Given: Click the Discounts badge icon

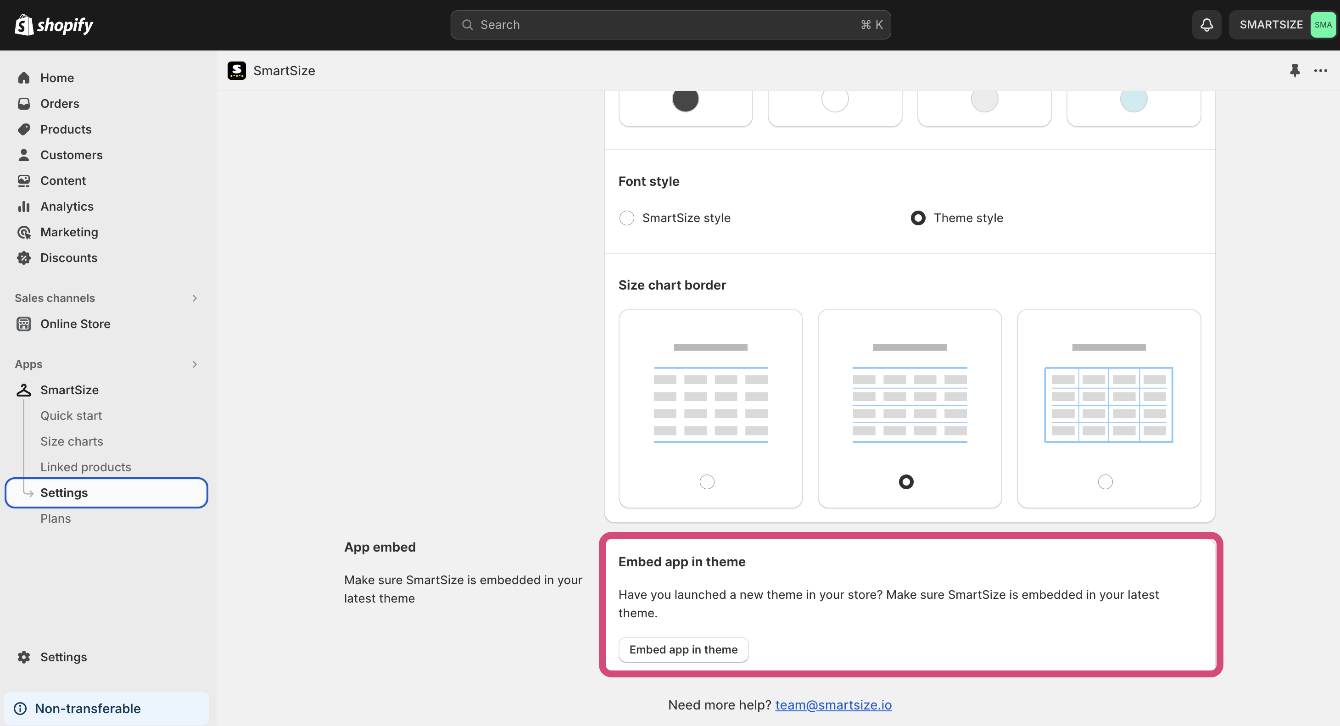Looking at the screenshot, I should 24,258.
